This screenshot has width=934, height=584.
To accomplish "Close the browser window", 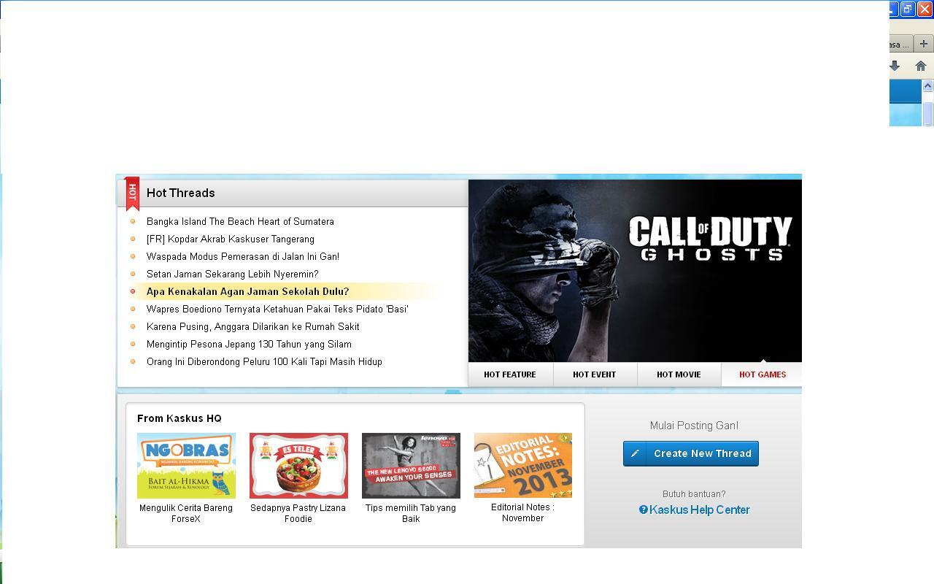I will coord(925,9).
